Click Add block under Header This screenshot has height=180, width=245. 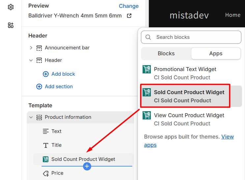[63, 74]
